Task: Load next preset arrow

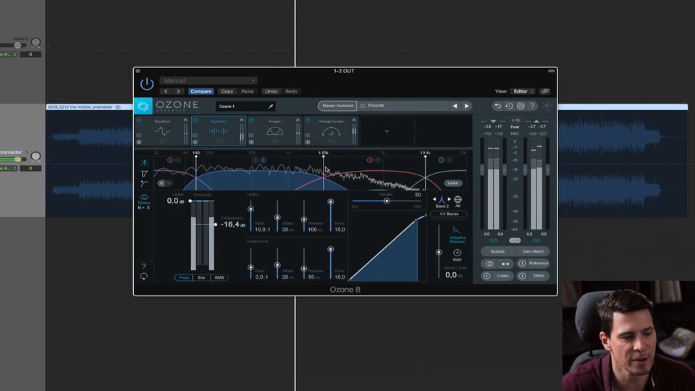Action: click(467, 106)
